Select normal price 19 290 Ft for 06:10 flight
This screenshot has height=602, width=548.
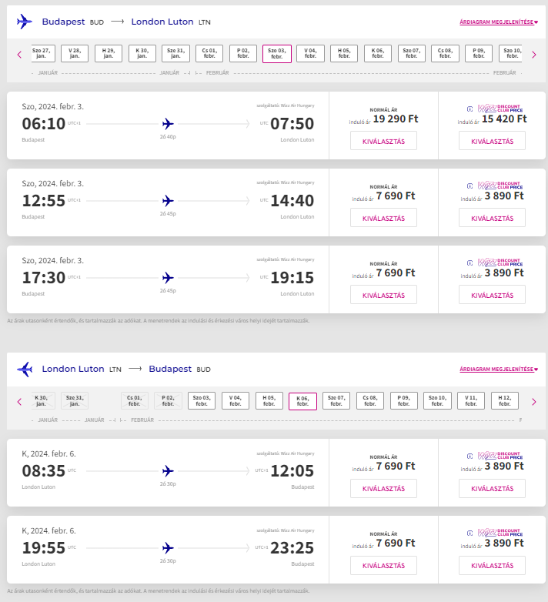tap(383, 141)
